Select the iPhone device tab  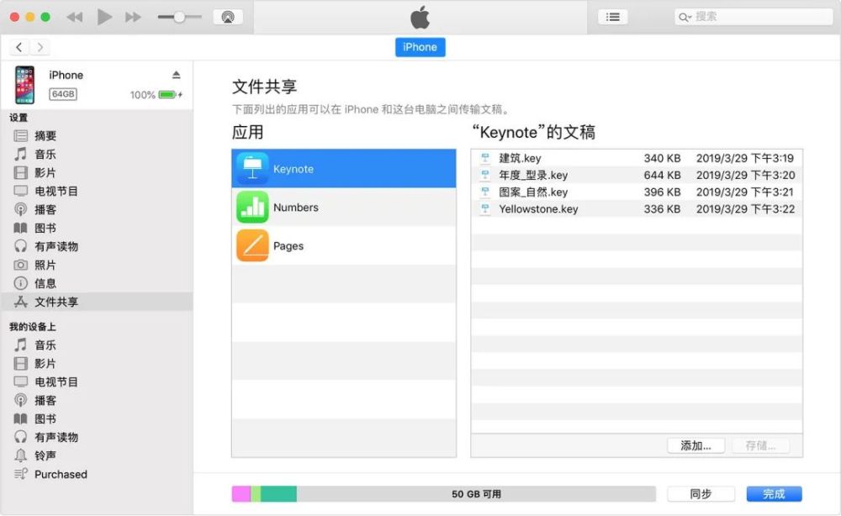click(420, 47)
